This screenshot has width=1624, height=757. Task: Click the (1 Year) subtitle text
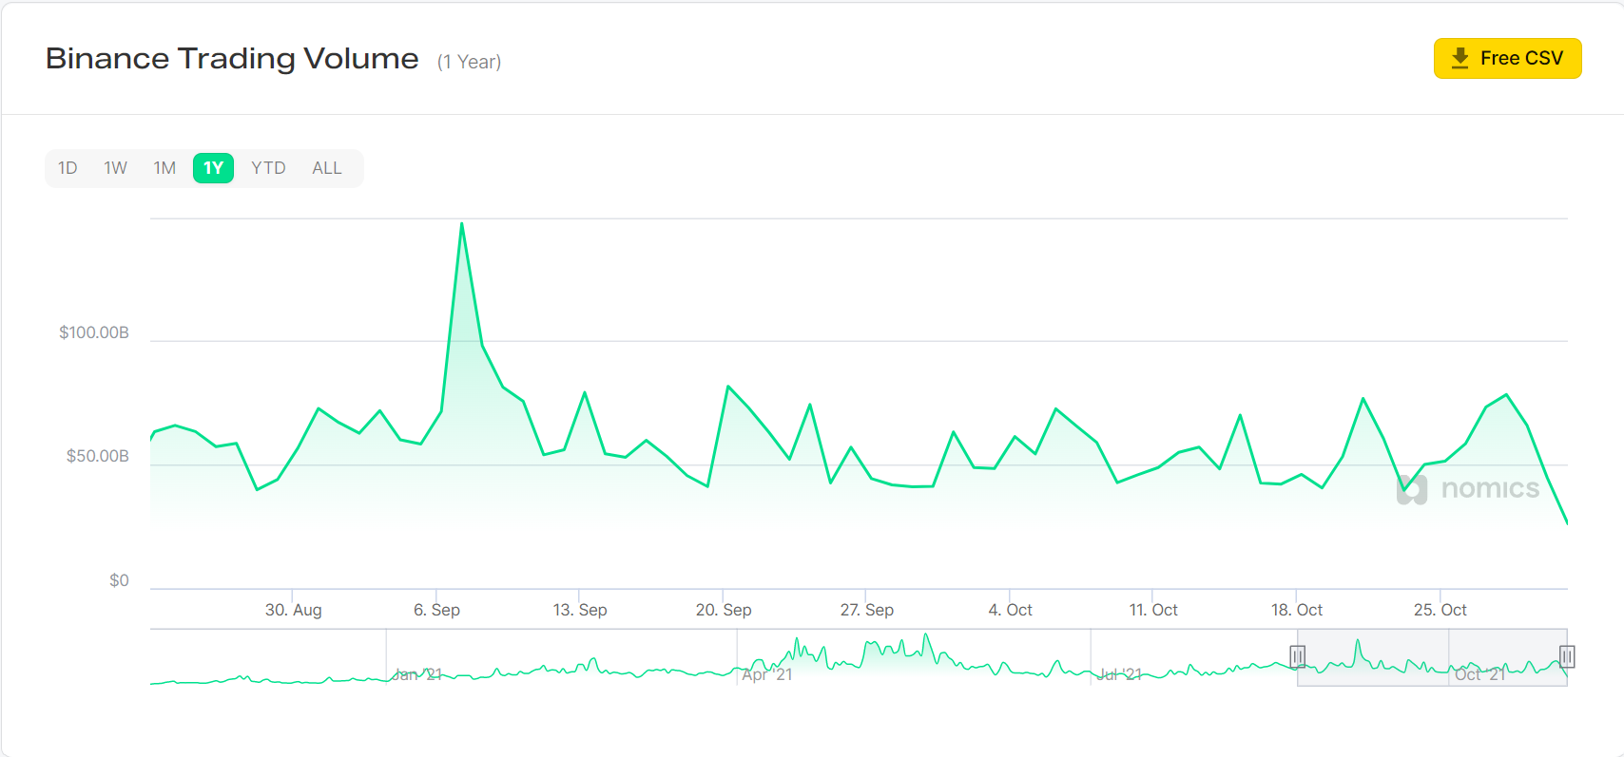click(x=469, y=62)
